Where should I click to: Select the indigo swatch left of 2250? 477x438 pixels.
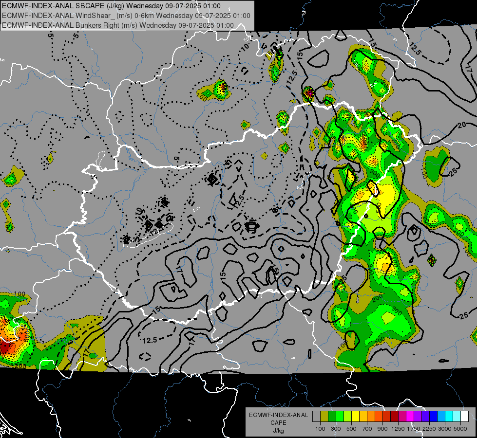[425, 417]
